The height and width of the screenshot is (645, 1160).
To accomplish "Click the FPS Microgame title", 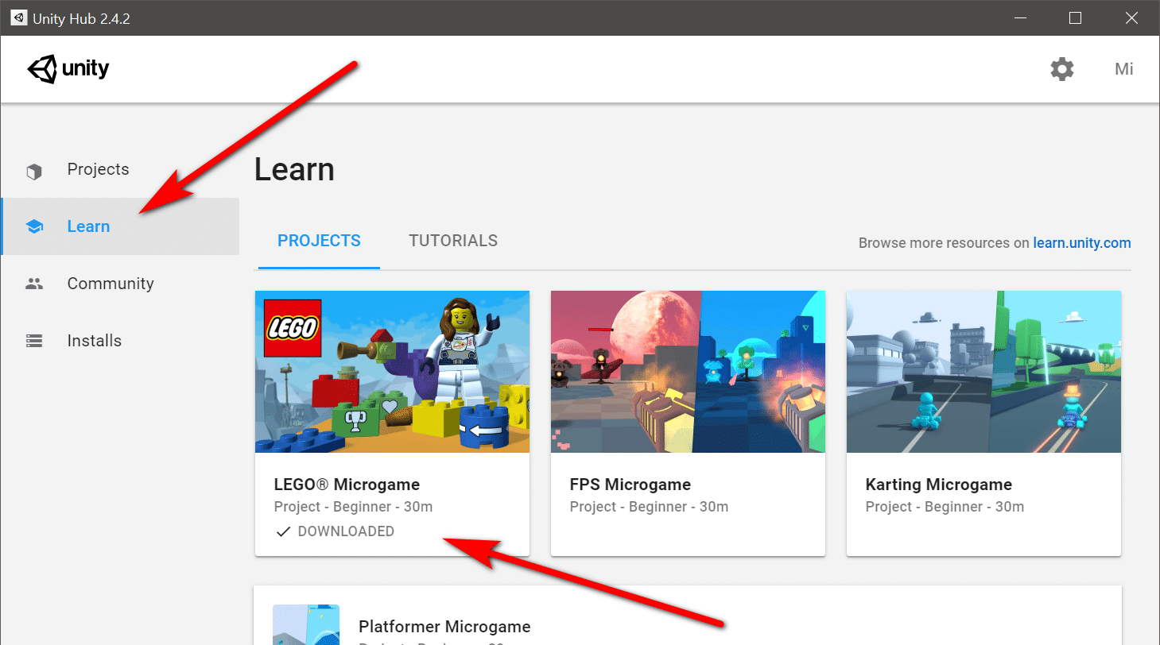I will [x=630, y=485].
